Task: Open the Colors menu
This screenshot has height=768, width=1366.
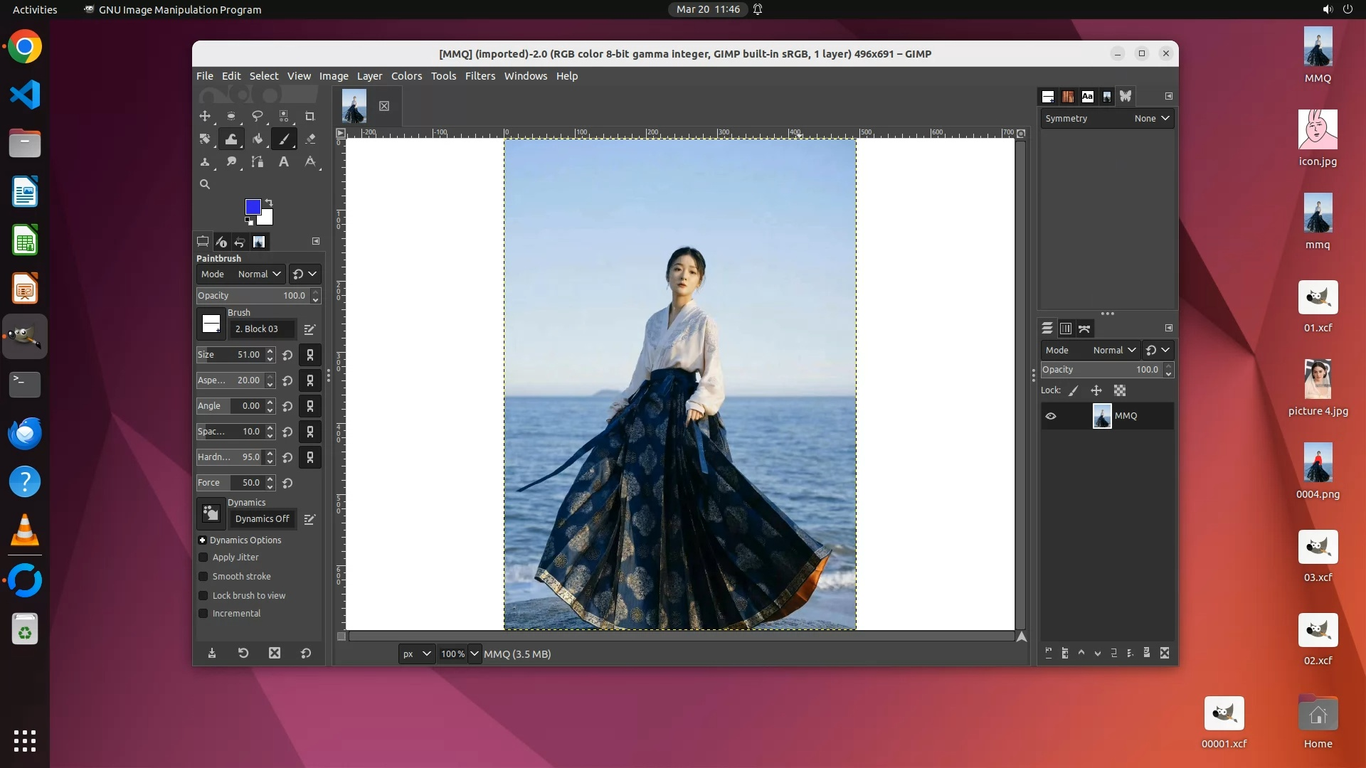Action: click(406, 76)
